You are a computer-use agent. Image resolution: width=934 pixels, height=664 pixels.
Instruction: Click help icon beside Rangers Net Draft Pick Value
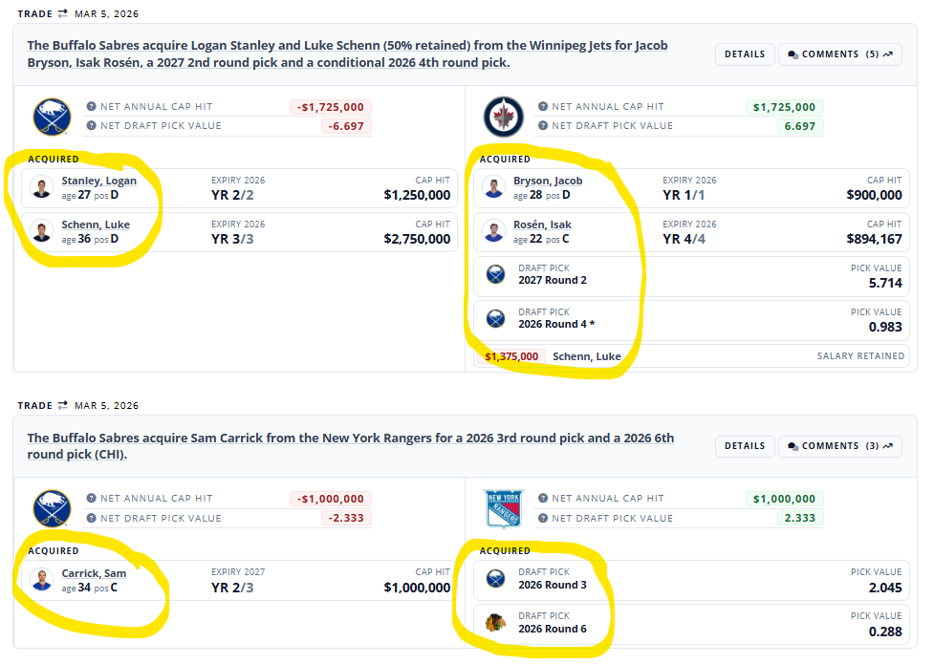[543, 518]
